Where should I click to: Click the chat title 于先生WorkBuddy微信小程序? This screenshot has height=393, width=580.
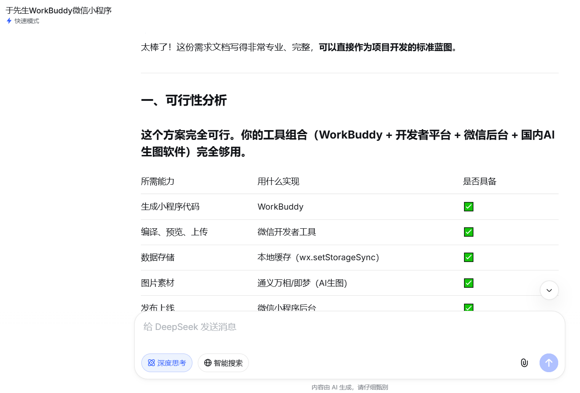click(59, 10)
